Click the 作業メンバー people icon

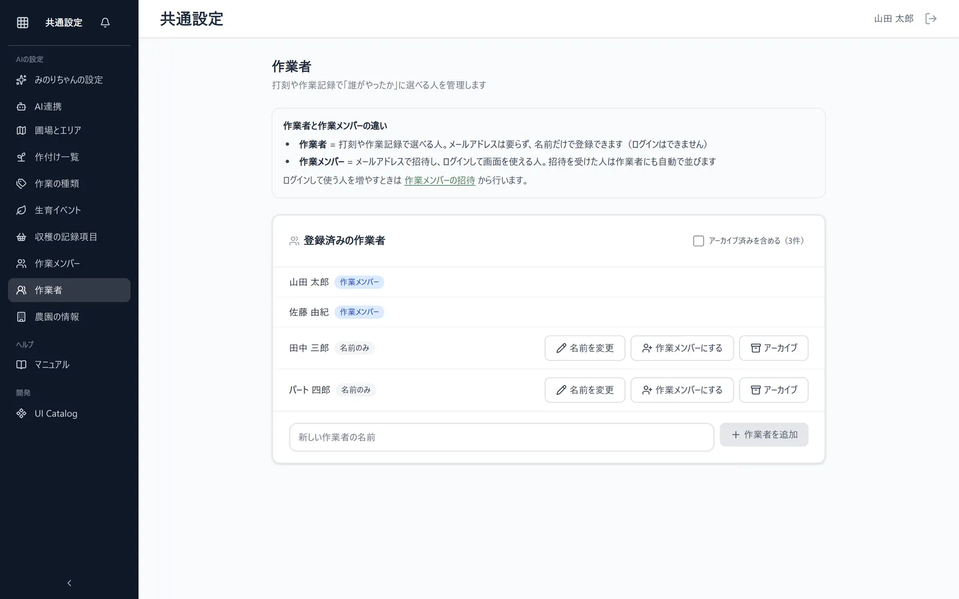point(22,264)
